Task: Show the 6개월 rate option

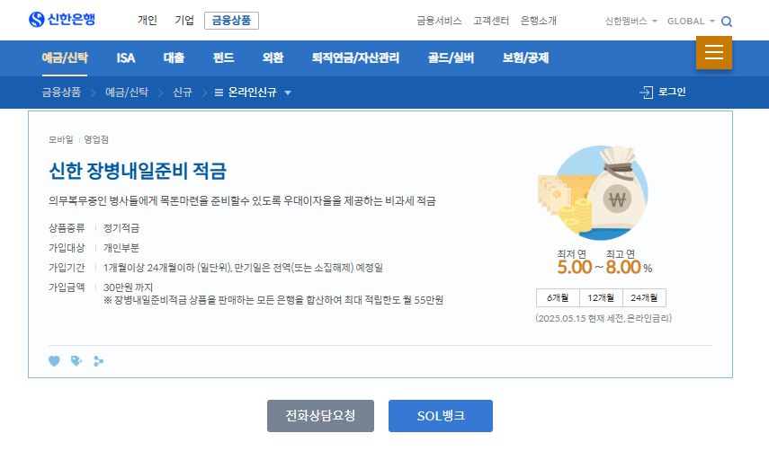Action: (x=558, y=297)
